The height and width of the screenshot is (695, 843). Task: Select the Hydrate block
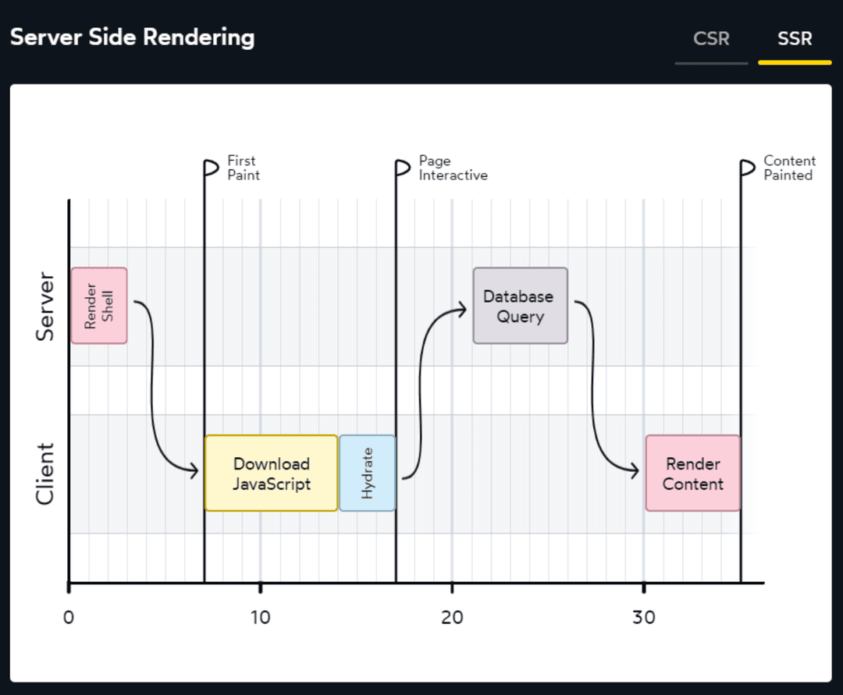click(368, 473)
